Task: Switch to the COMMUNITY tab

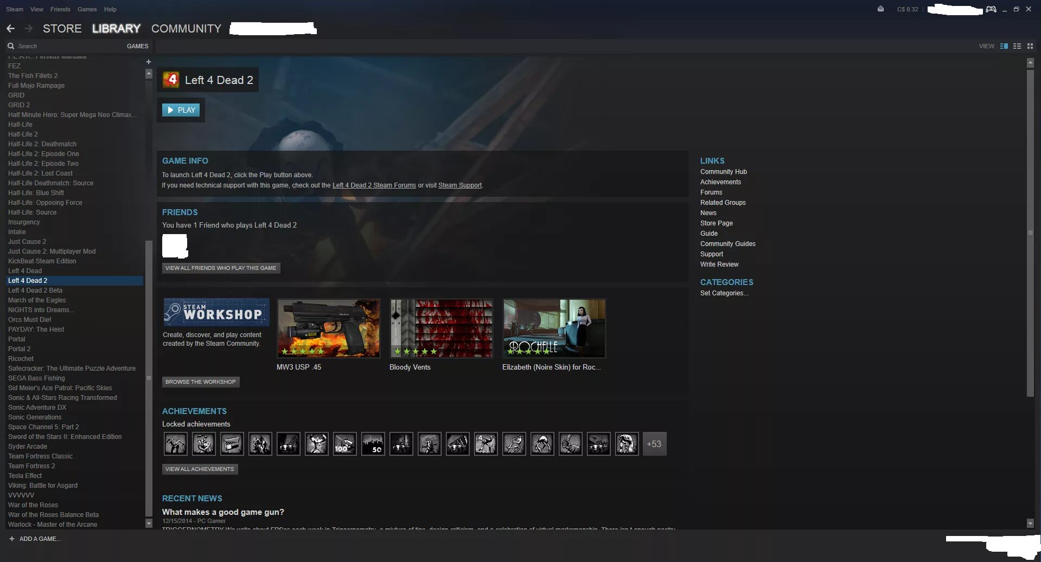Action: point(186,29)
